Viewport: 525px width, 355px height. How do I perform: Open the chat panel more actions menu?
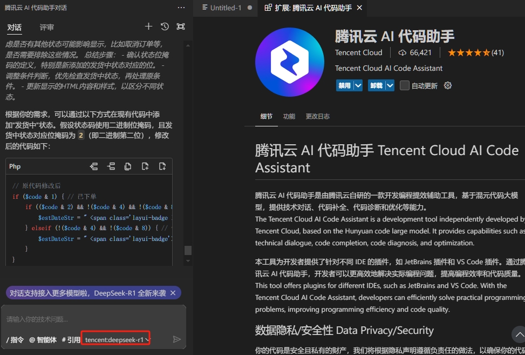pos(181,8)
